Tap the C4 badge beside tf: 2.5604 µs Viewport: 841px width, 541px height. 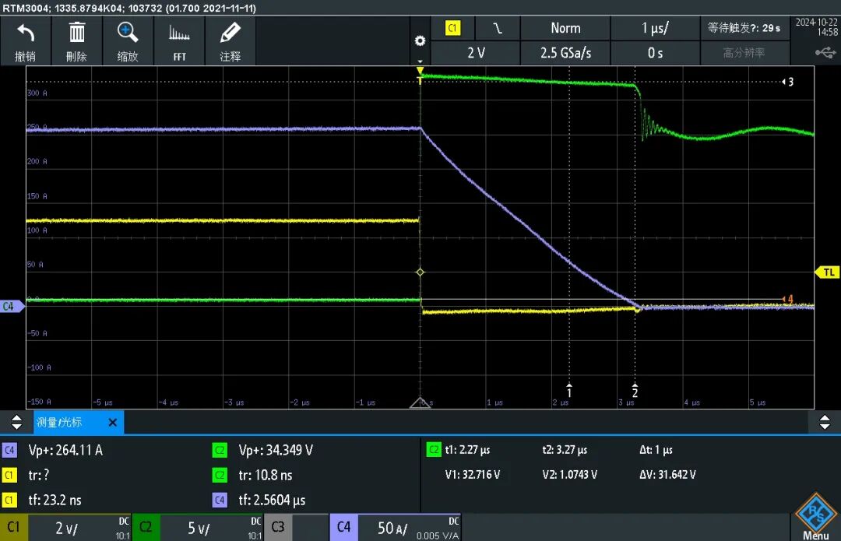(220, 501)
